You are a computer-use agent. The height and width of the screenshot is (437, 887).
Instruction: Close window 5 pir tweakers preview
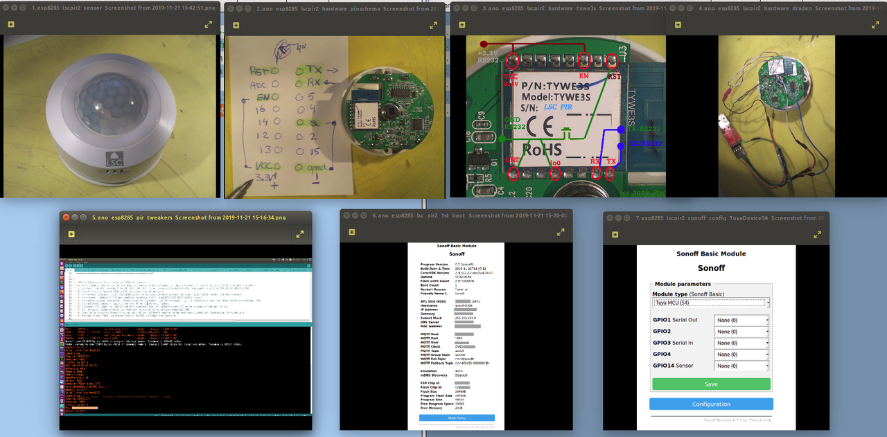[66, 217]
